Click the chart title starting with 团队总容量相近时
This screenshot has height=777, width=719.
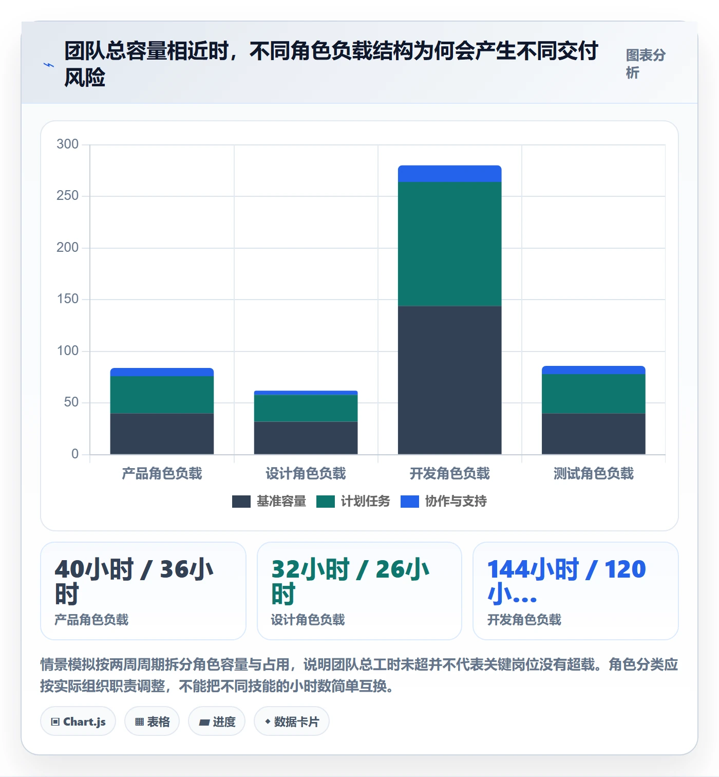pyautogui.click(x=331, y=64)
